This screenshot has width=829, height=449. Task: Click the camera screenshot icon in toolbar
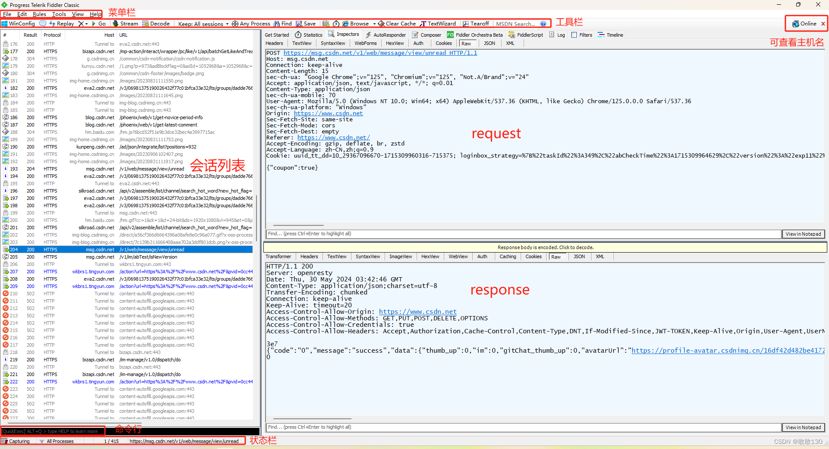pyautogui.click(x=326, y=24)
